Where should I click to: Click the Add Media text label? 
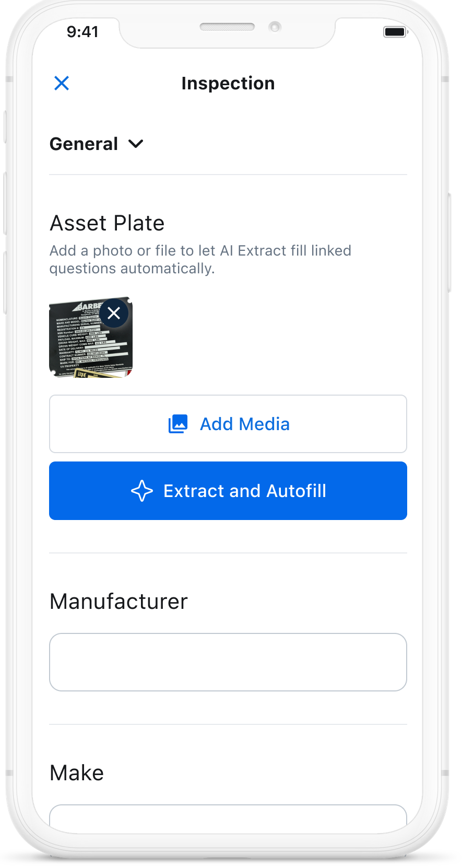(245, 424)
